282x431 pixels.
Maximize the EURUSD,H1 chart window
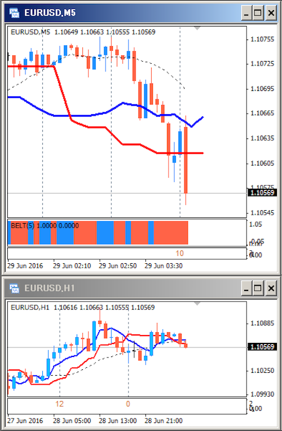click(x=258, y=288)
